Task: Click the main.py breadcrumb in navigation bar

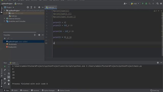Action: [19, 4]
